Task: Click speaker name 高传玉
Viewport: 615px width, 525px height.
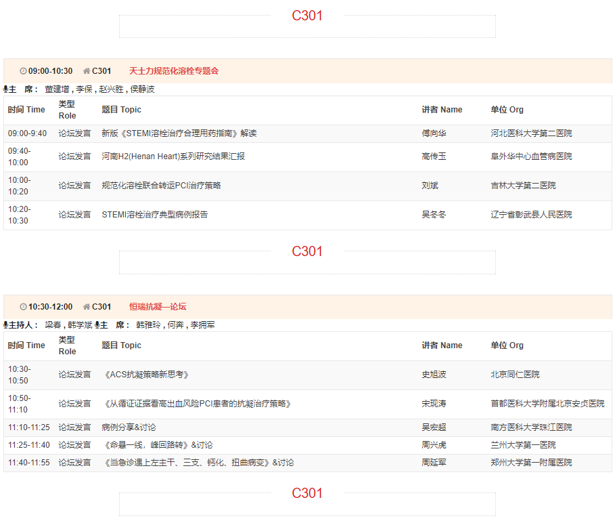Action: [x=434, y=156]
